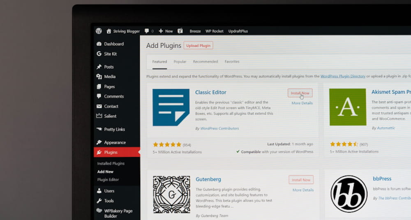Switch to the Recommended tab
Viewport: 411px width, 220px height.
205,62
